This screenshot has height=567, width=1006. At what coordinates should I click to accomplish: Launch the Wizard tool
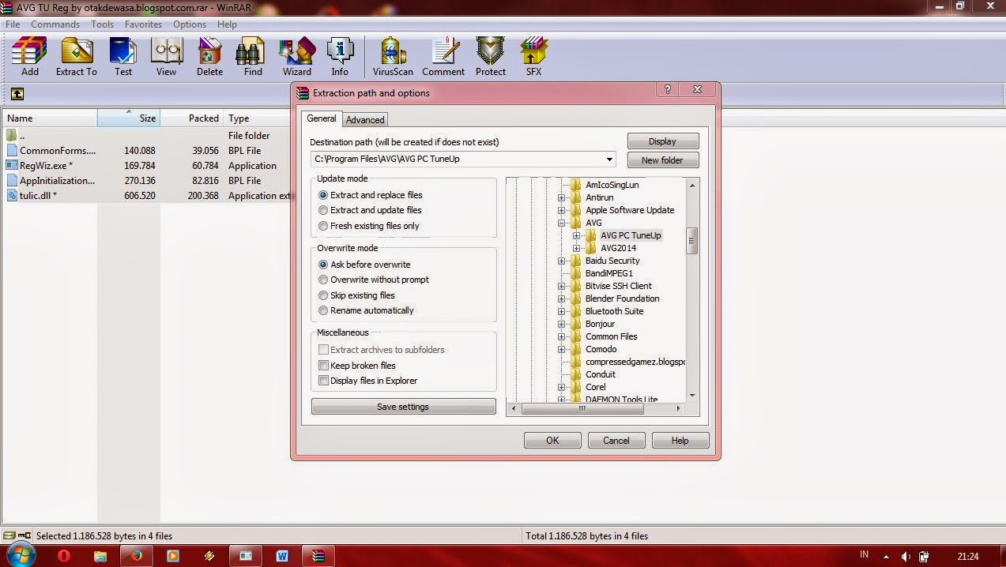pyautogui.click(x=297, y=57)
